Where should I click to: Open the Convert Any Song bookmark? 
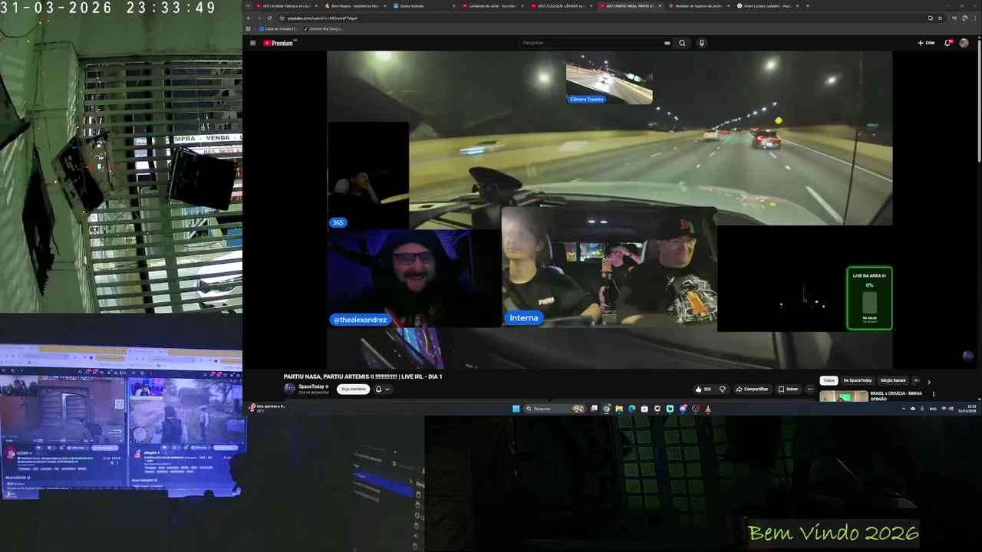pyautogui.click(x=323, y=28)
